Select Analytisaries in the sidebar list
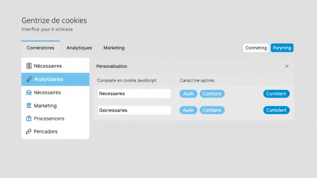The image size is (317, 178). pyautogui.click(x=50, y=79)
